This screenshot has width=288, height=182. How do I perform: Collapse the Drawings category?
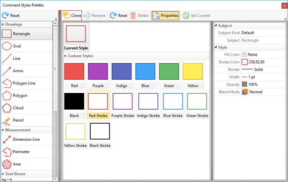[x=3, y=25]
